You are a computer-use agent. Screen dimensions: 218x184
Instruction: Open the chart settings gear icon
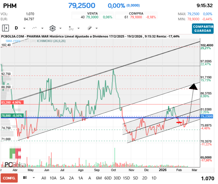pos(52,28)
